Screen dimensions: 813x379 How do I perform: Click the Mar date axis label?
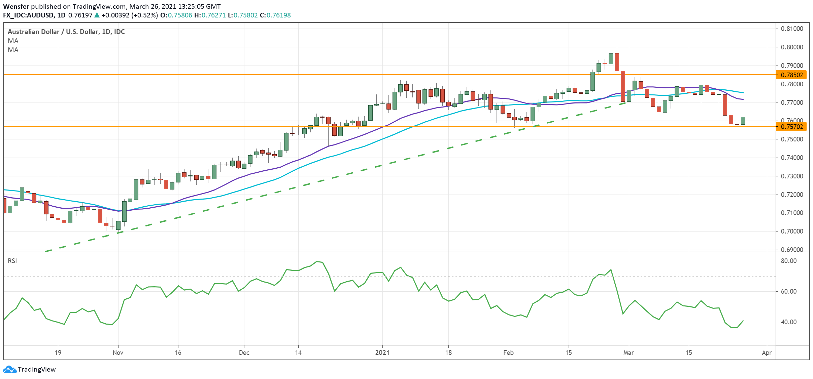point(628,352)
